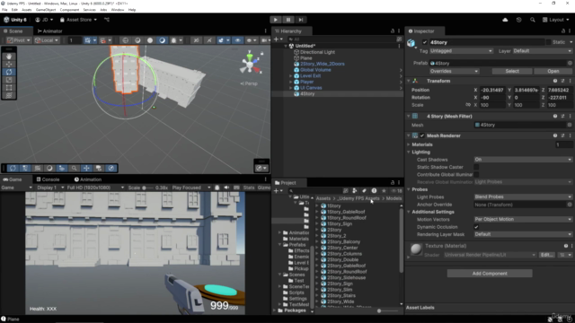Click the Step frame button

301,20
